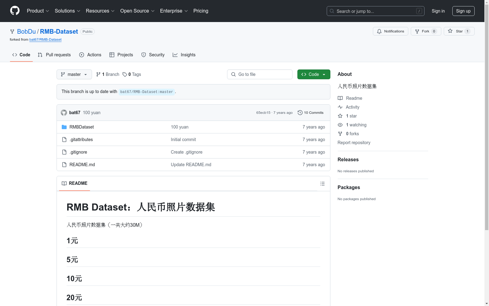Open the Security tab

click(x=153, y=55)
